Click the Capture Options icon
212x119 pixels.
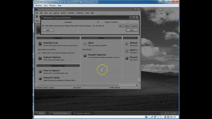40,58
